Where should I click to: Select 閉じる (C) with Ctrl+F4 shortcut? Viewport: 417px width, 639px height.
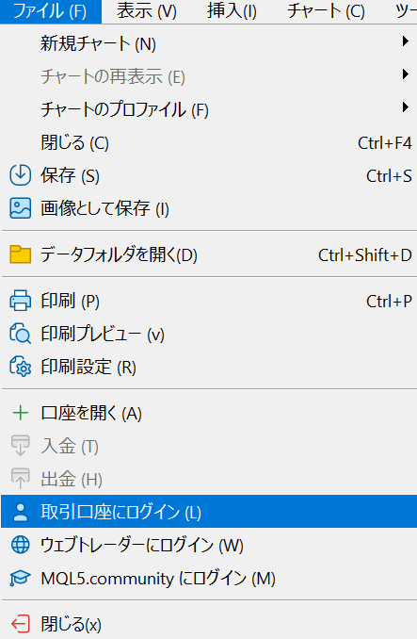[209, 142]
